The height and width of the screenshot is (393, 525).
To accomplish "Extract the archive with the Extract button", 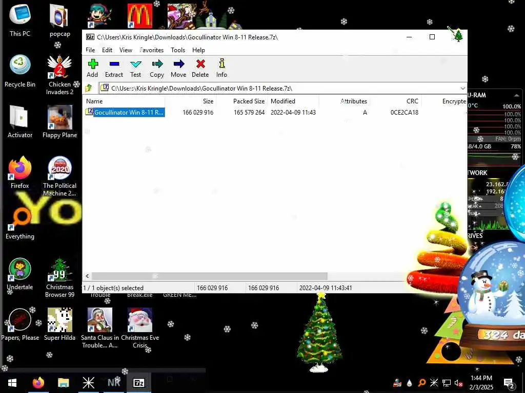I will 114,68.
